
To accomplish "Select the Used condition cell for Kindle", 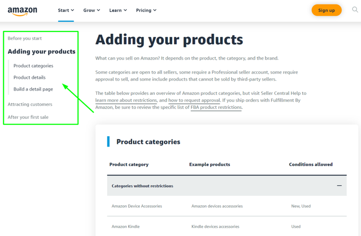I will [x=296, y=227].
